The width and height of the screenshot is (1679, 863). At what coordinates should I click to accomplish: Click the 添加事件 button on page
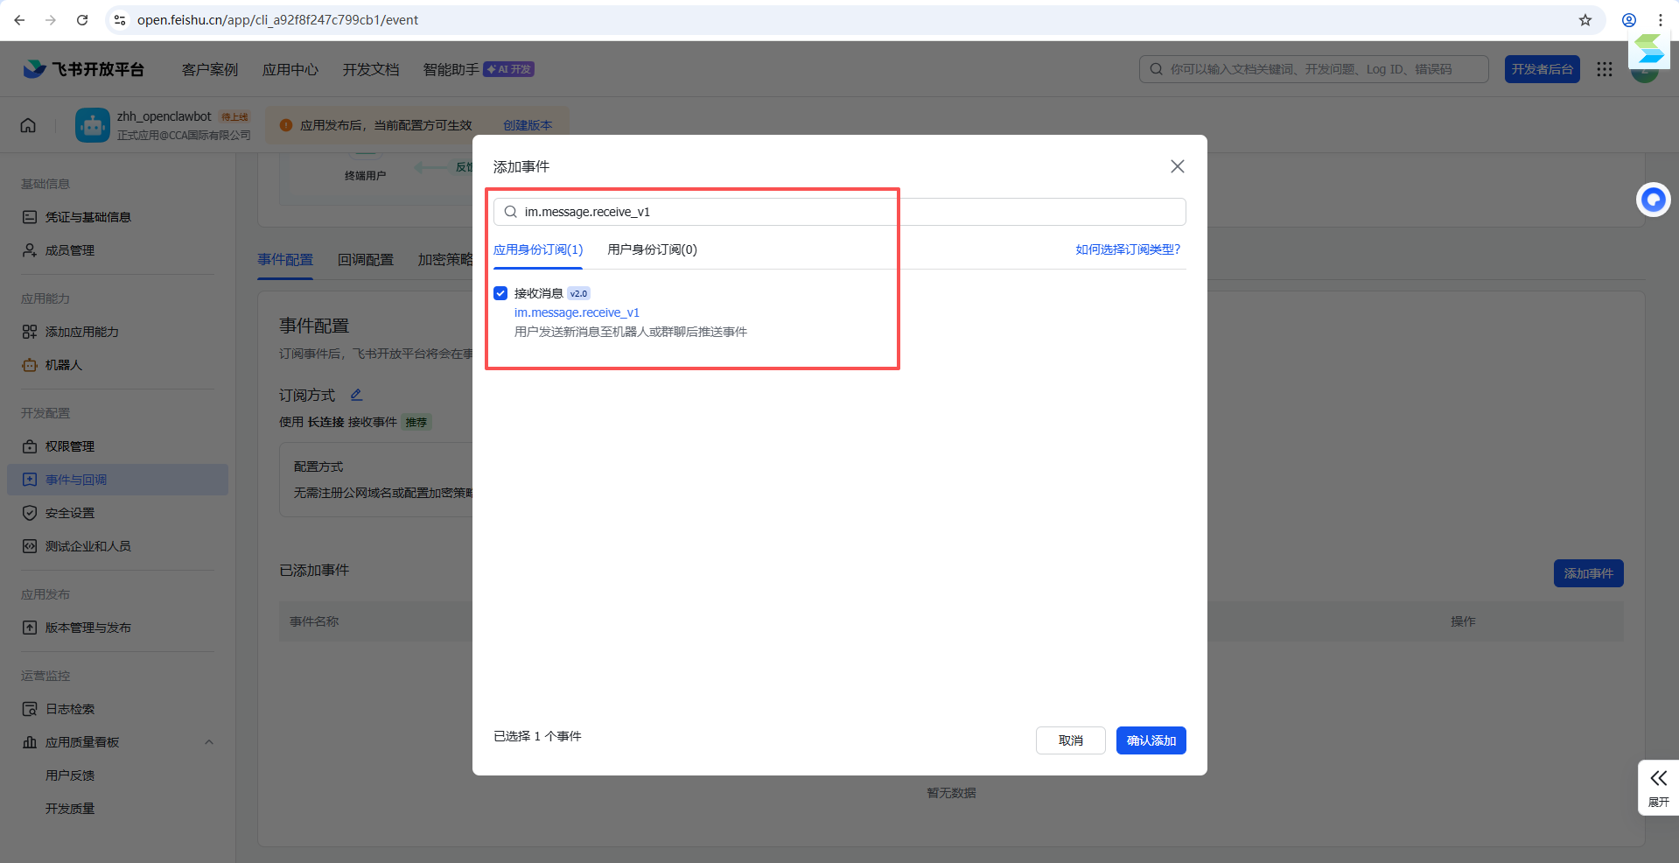(1588, 573)
